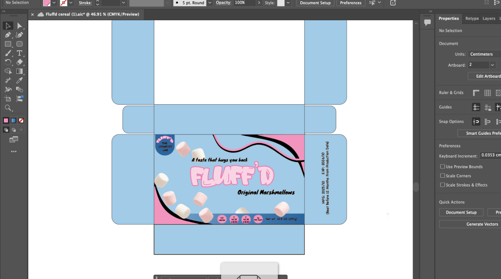Open the Artboard number dropdown
This screenshot has width=501, height=279.
493,65
